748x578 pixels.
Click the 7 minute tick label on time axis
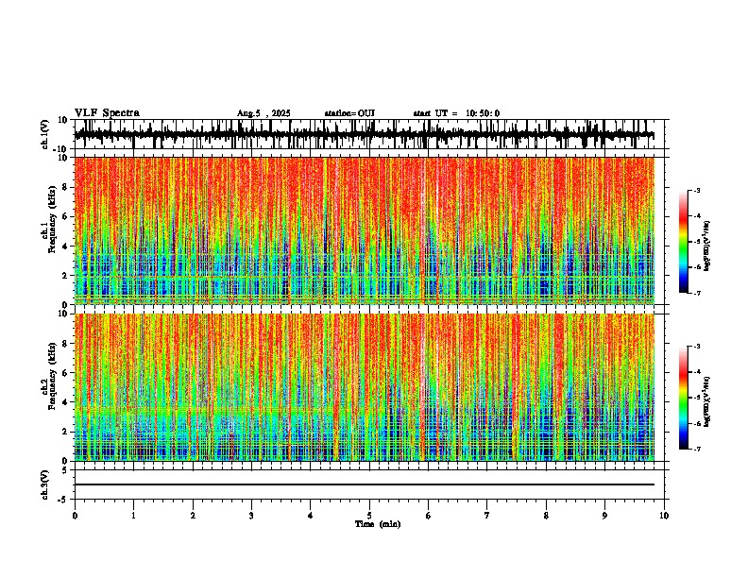tap(487, 516)
